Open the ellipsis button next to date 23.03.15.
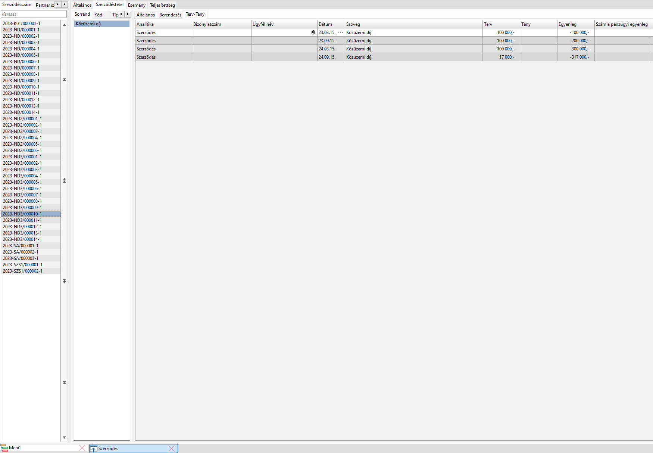 (x=341, y=32)
